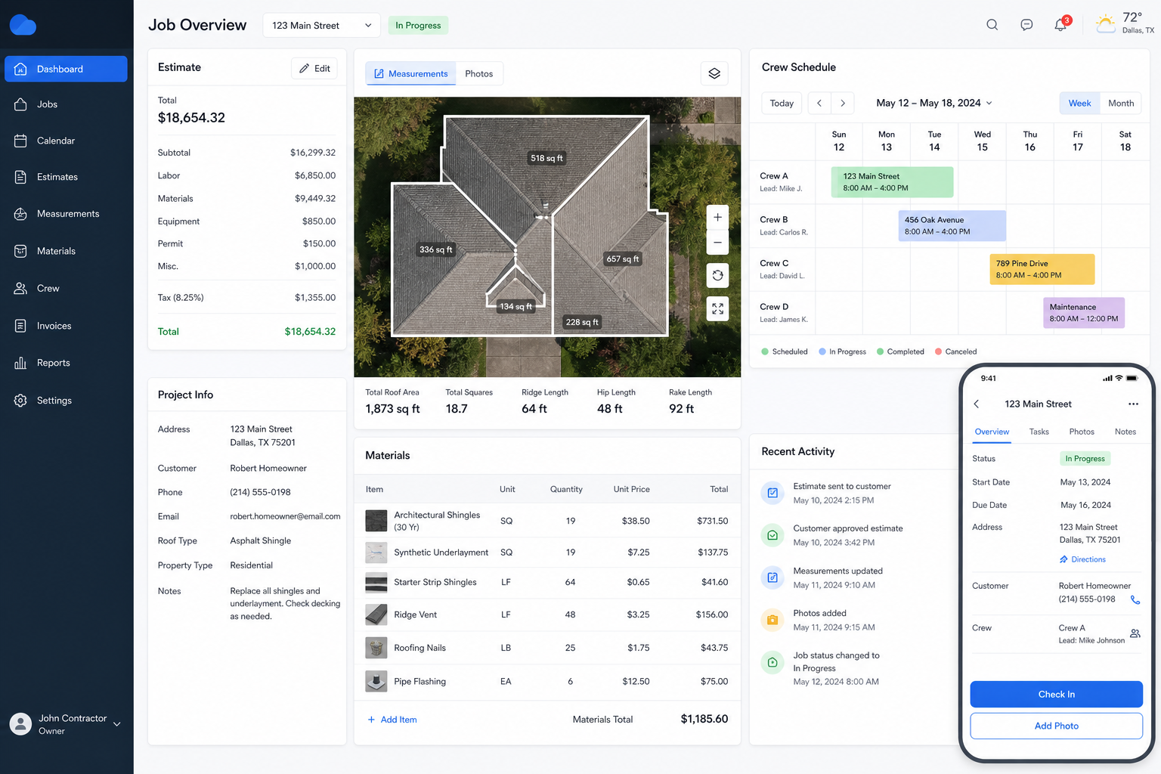Open Calendar in the sidebar
Viewport: 1161px width, 774px height.
click(x=66, y=141)
